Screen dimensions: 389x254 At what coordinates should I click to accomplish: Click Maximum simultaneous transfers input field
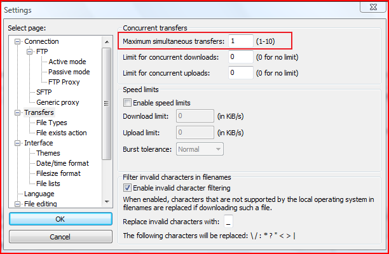click(241, 41)
